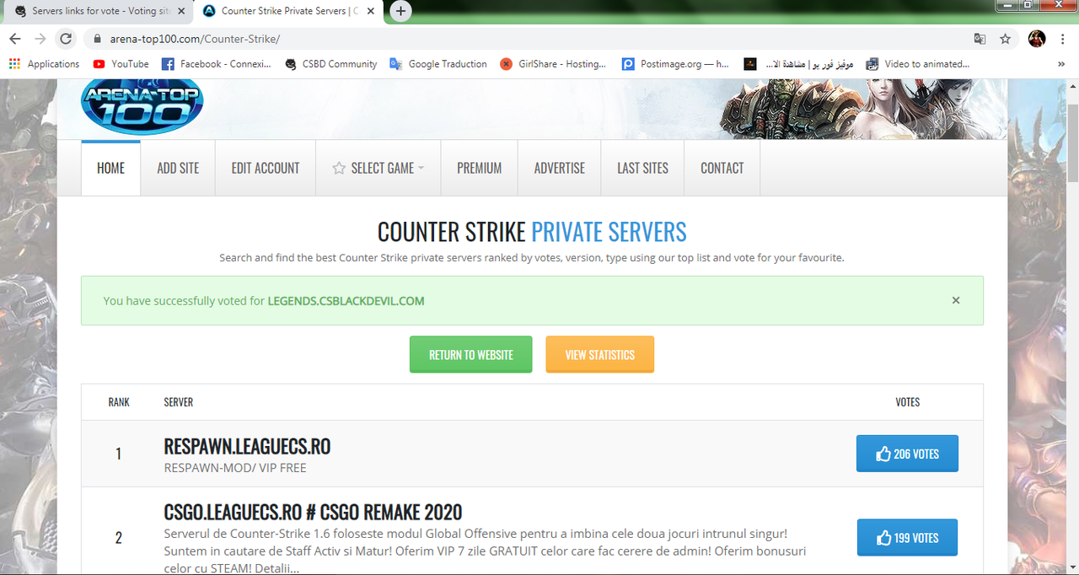Open the GirlShare - Hosting bookmark
The height and width of the screenshot is (575, 1079).
553,63
